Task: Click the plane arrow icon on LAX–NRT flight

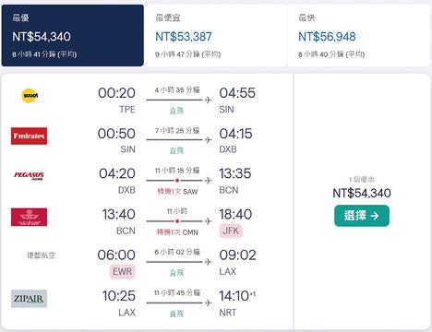Action: (x=209, y=302)
